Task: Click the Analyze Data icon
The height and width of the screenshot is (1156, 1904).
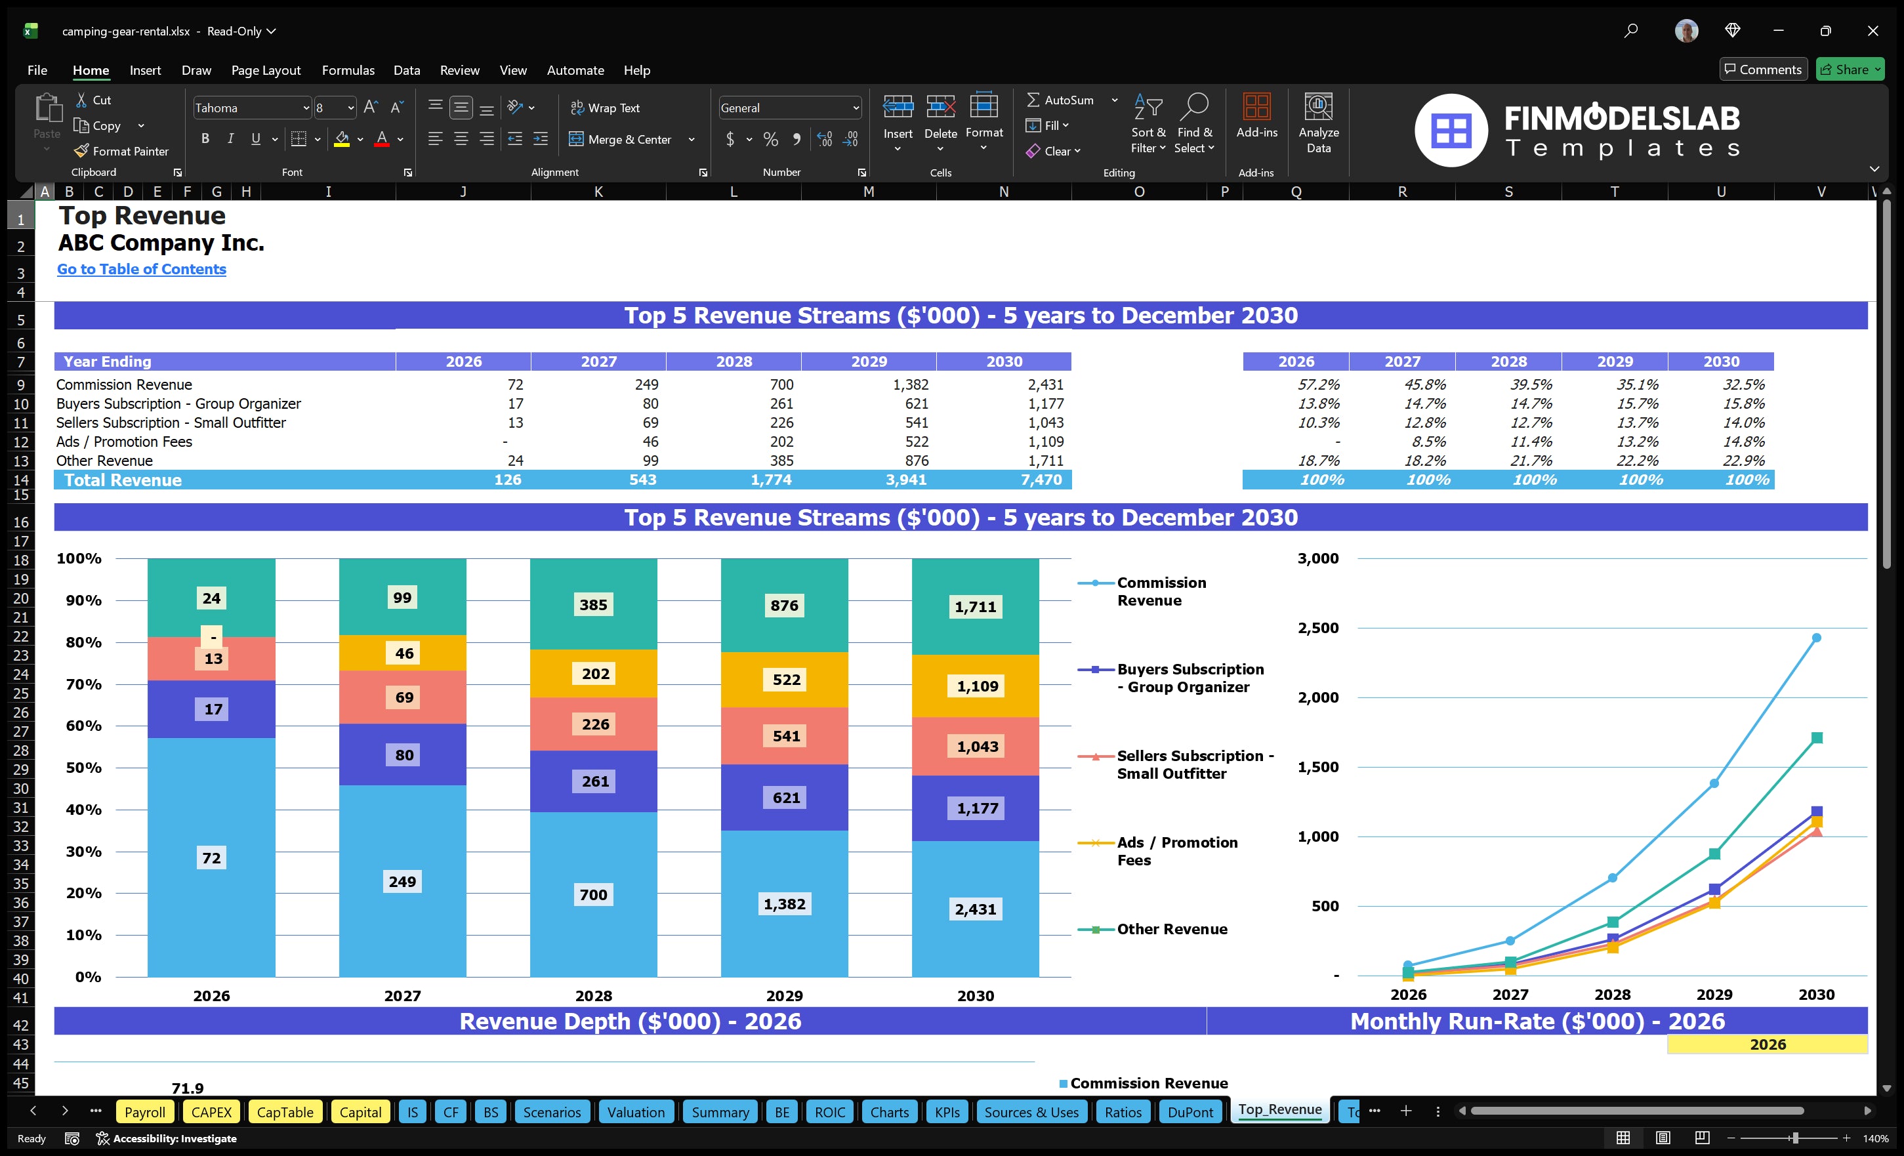Action: pos(1319,122)
